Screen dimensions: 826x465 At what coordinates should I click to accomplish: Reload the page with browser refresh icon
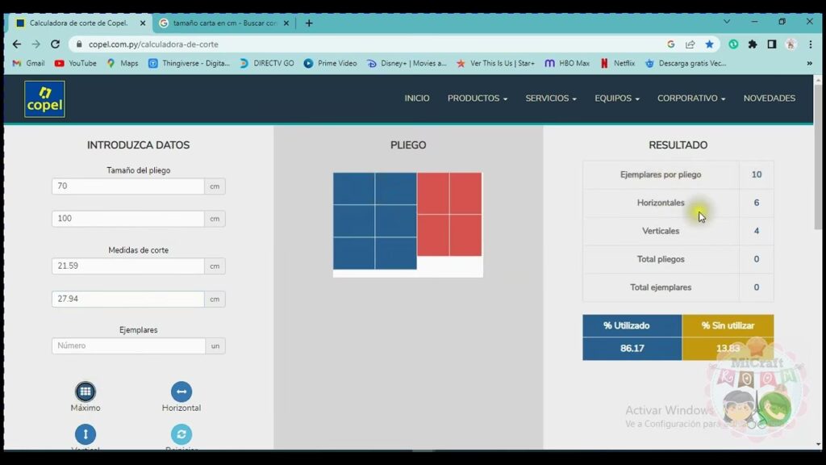[x=55, y=44]
